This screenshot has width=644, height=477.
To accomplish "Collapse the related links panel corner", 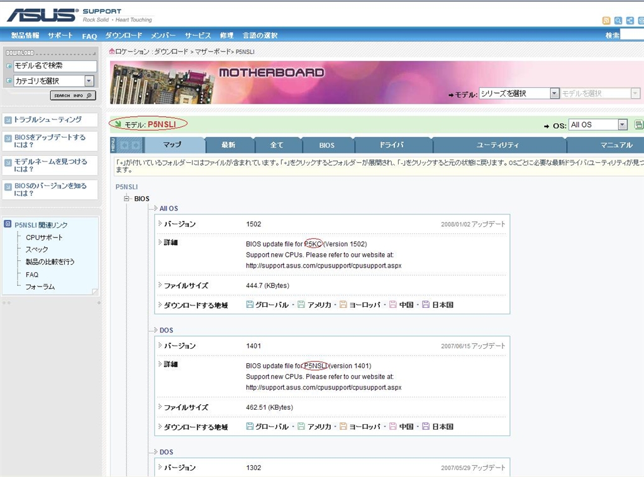I will 95,292.
